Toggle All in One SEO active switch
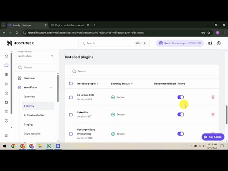The height and width of the screenshot is (171, 228). pos(180,97)
